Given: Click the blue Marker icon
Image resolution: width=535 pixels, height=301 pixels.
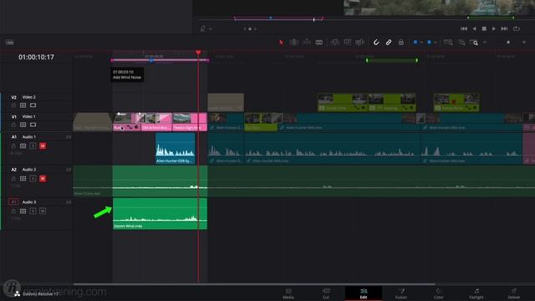Looking at the screenshot, I should 429,43.
